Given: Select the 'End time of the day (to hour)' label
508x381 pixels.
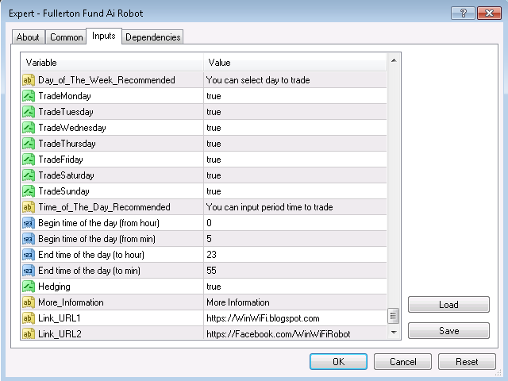Looking at the screenshot, I should click(x=91, y=255).
